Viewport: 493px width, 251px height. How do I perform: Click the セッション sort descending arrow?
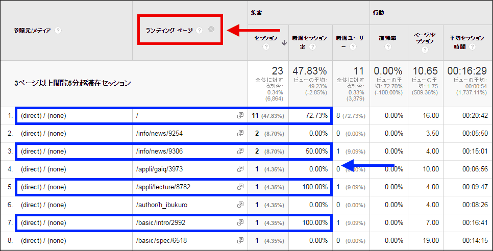tap(284, 43)
